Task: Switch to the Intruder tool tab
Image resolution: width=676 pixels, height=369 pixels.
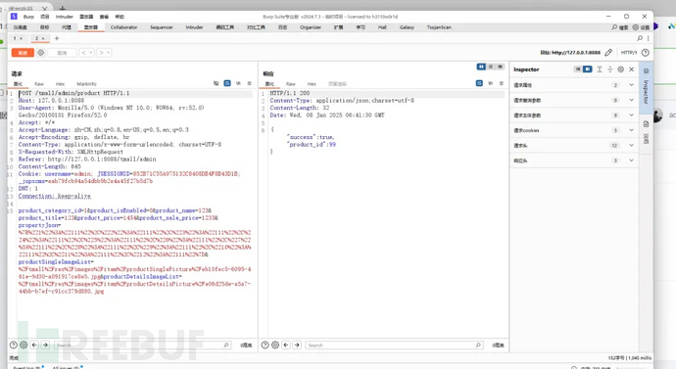Action: (194, 27)
